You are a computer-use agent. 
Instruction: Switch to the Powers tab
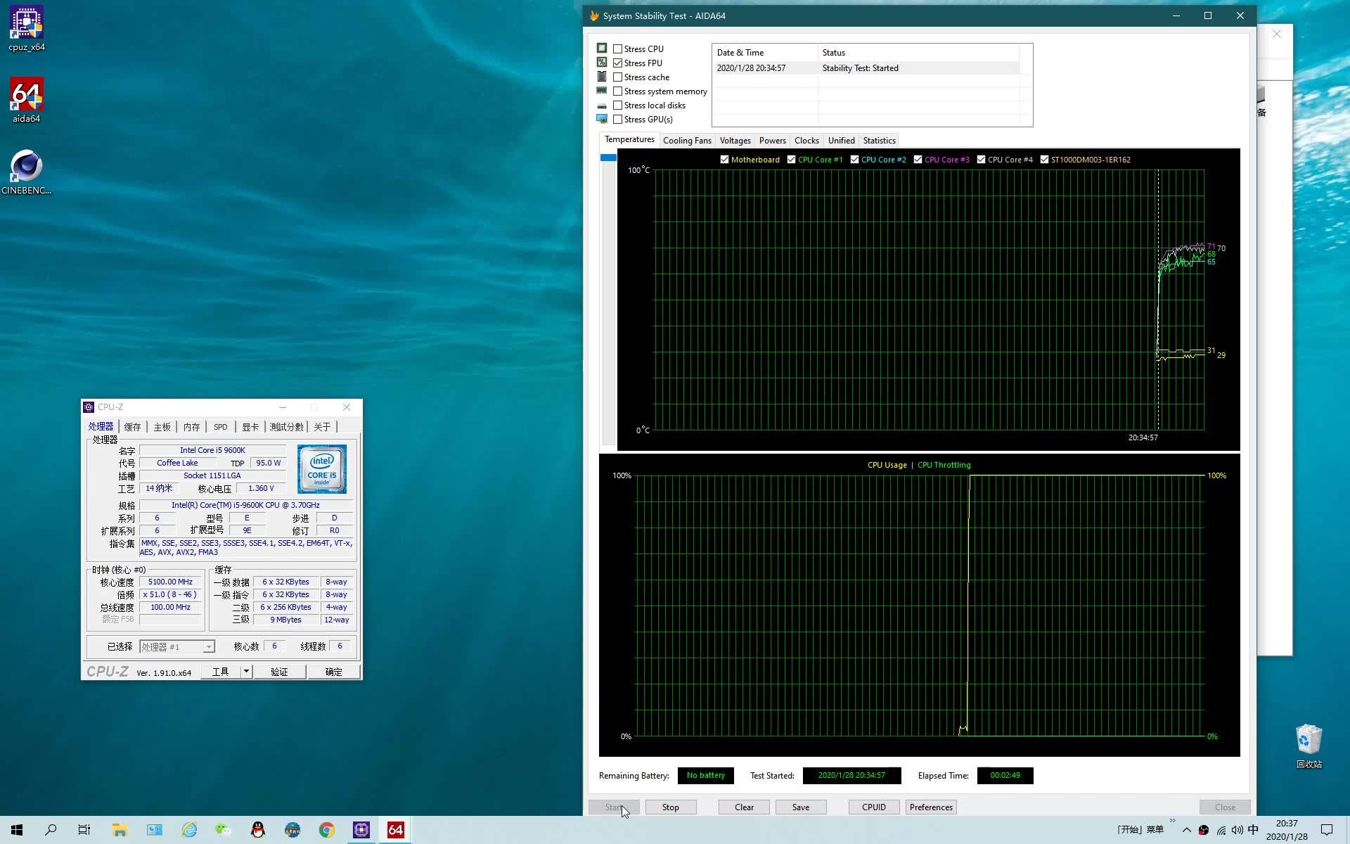pyautogui.click(x=772, y=141)
